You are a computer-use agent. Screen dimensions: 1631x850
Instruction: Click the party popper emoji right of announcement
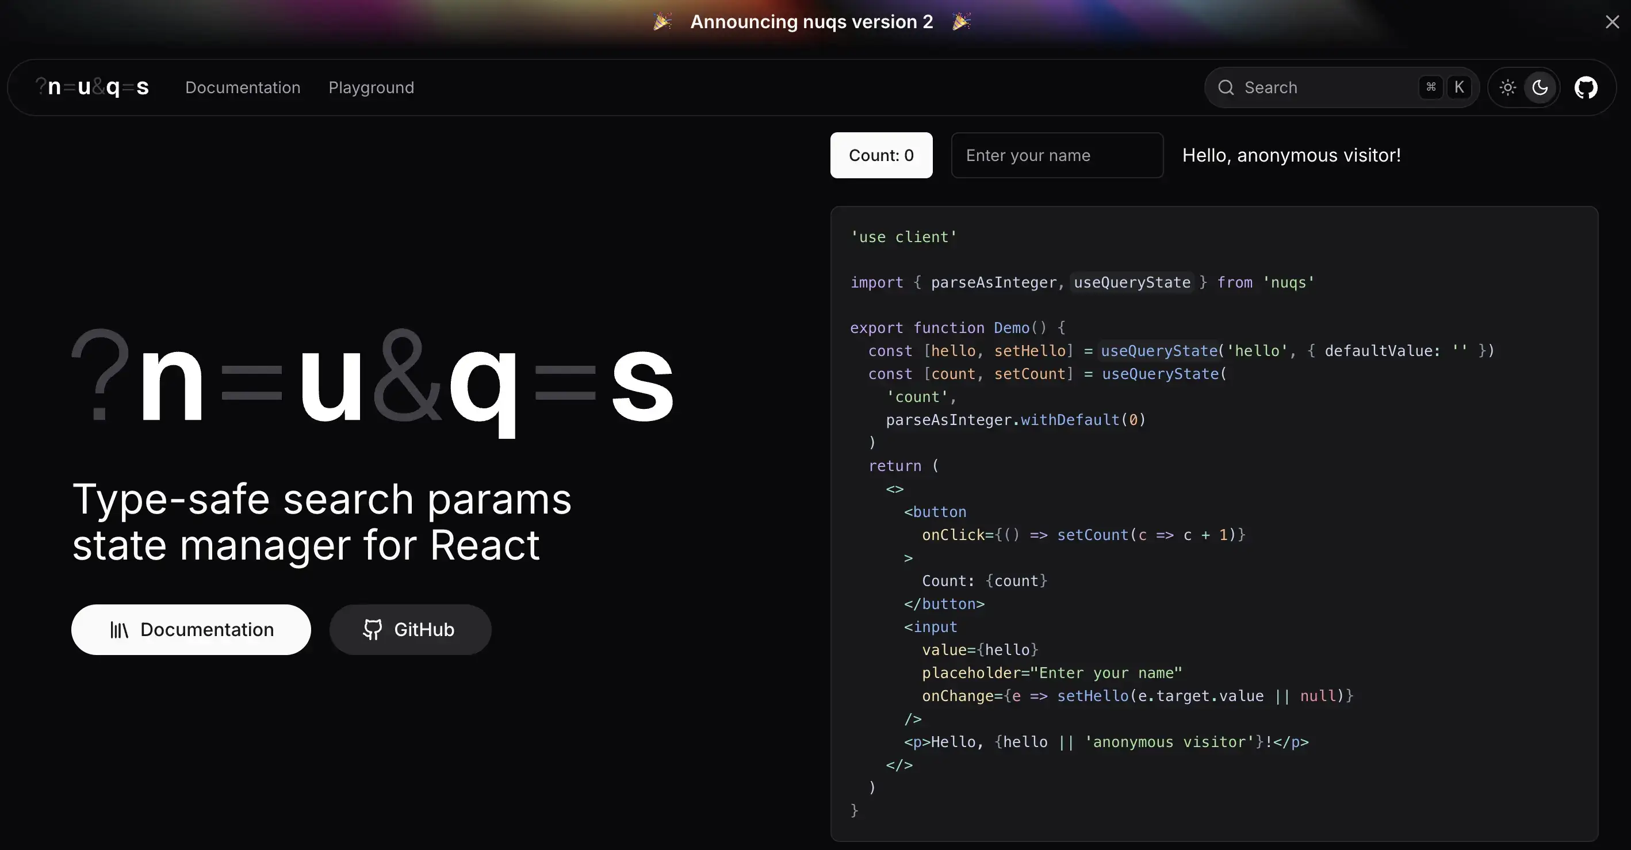coord(961,21)
